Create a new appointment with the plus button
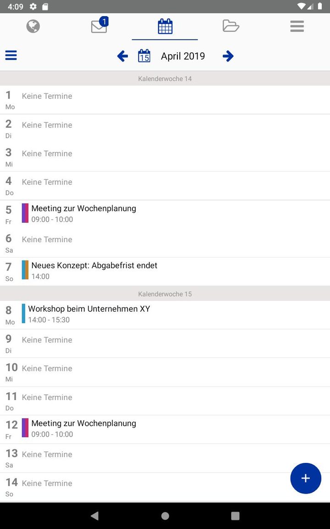Image resolution: width=330 pixels, height=529 pixels. 306,478
